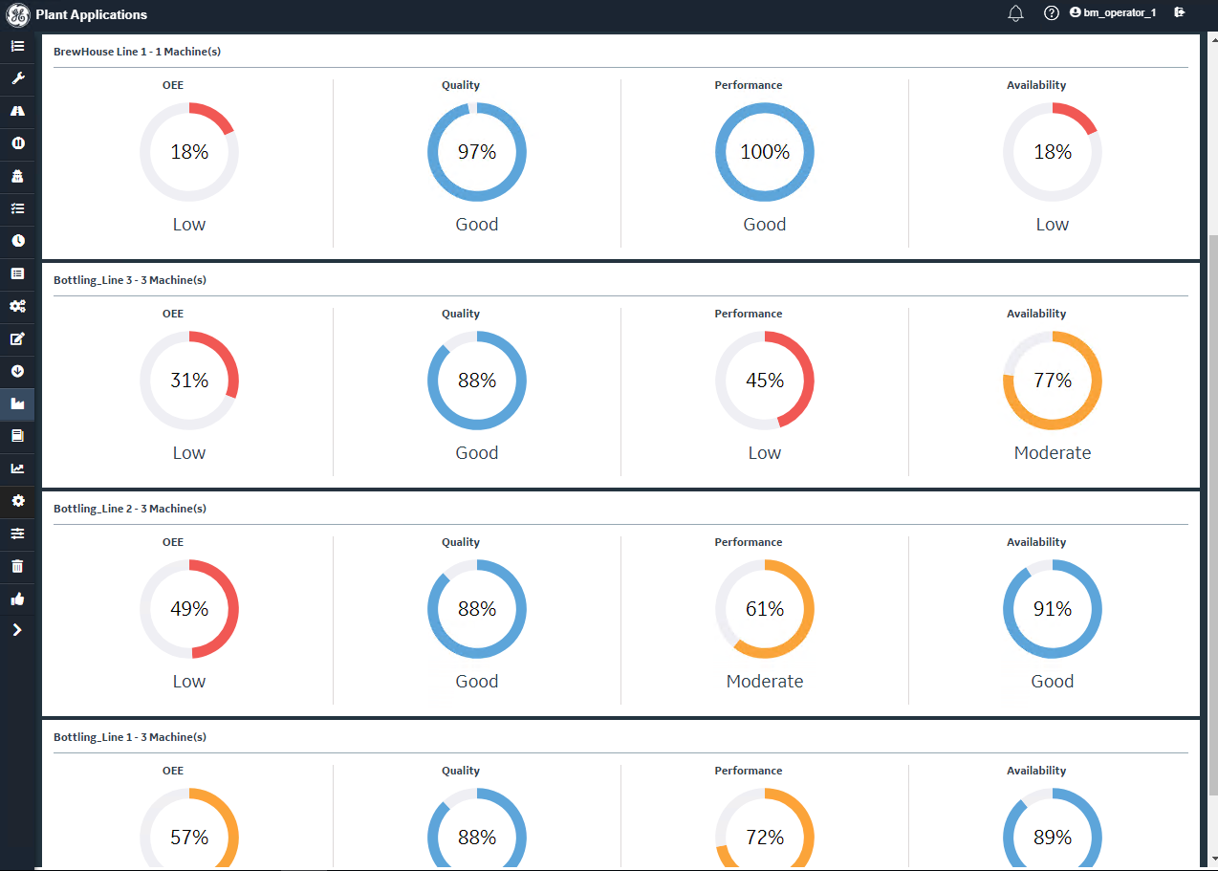
Task: Click the logout icon in header
Action: point(1180,12)
